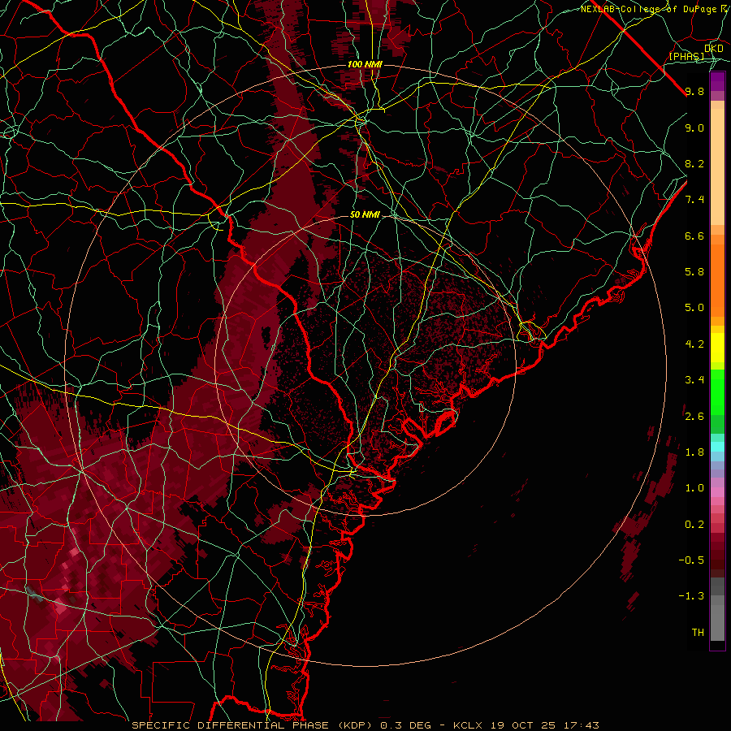Pick the pink band in the color legend
731x731 pixels.
click(x=717, y=492)
